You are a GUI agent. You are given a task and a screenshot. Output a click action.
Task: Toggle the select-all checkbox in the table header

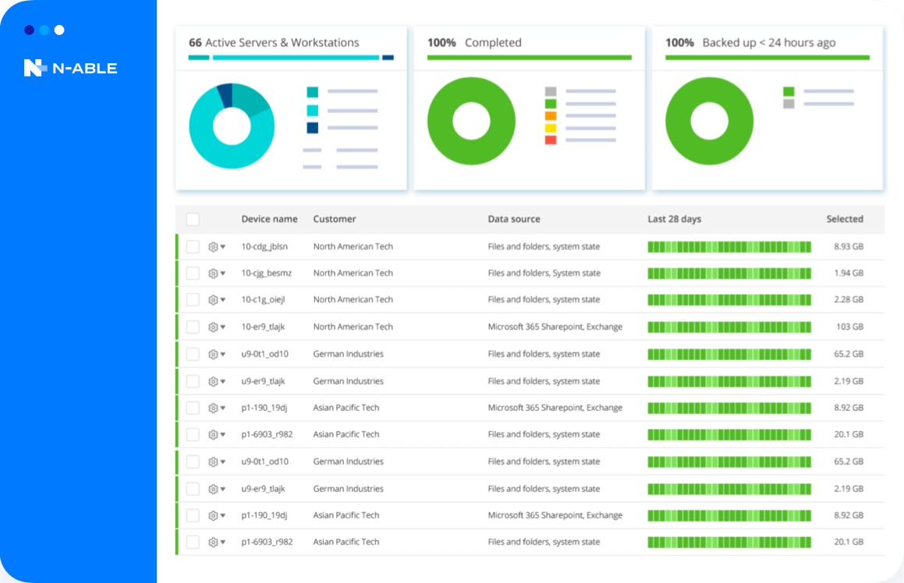[193, 220]
